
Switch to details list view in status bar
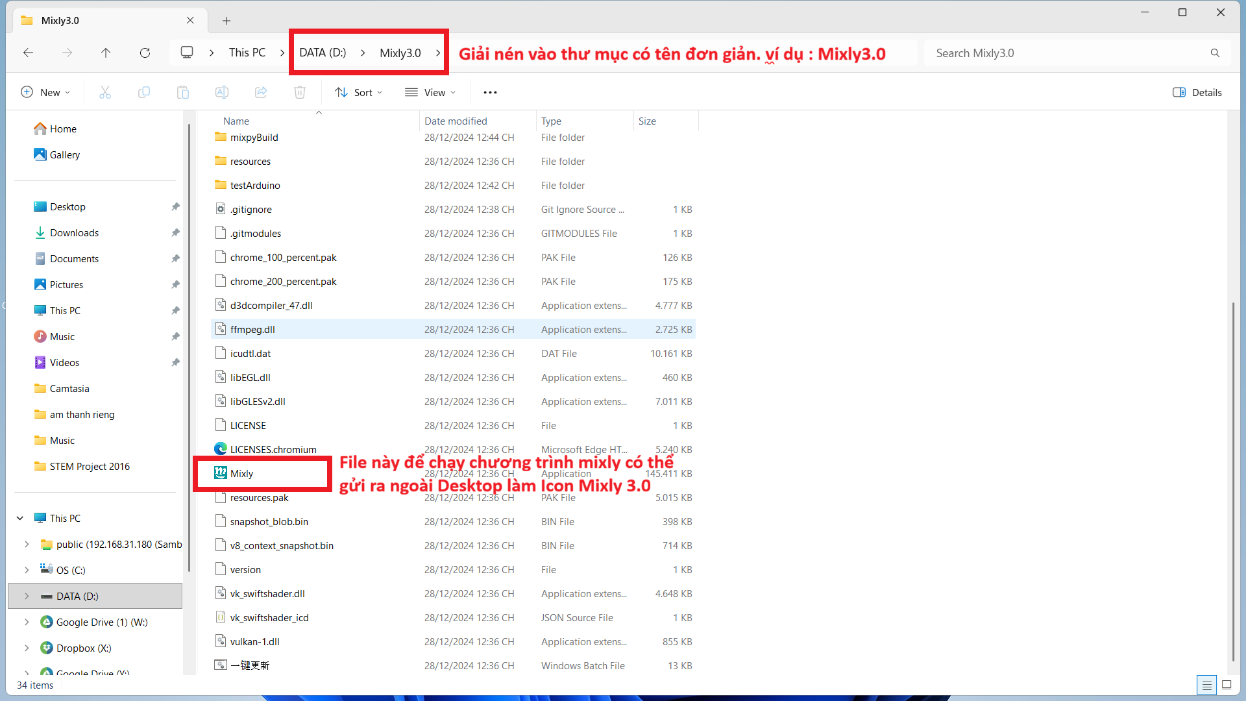point(1206,685)
